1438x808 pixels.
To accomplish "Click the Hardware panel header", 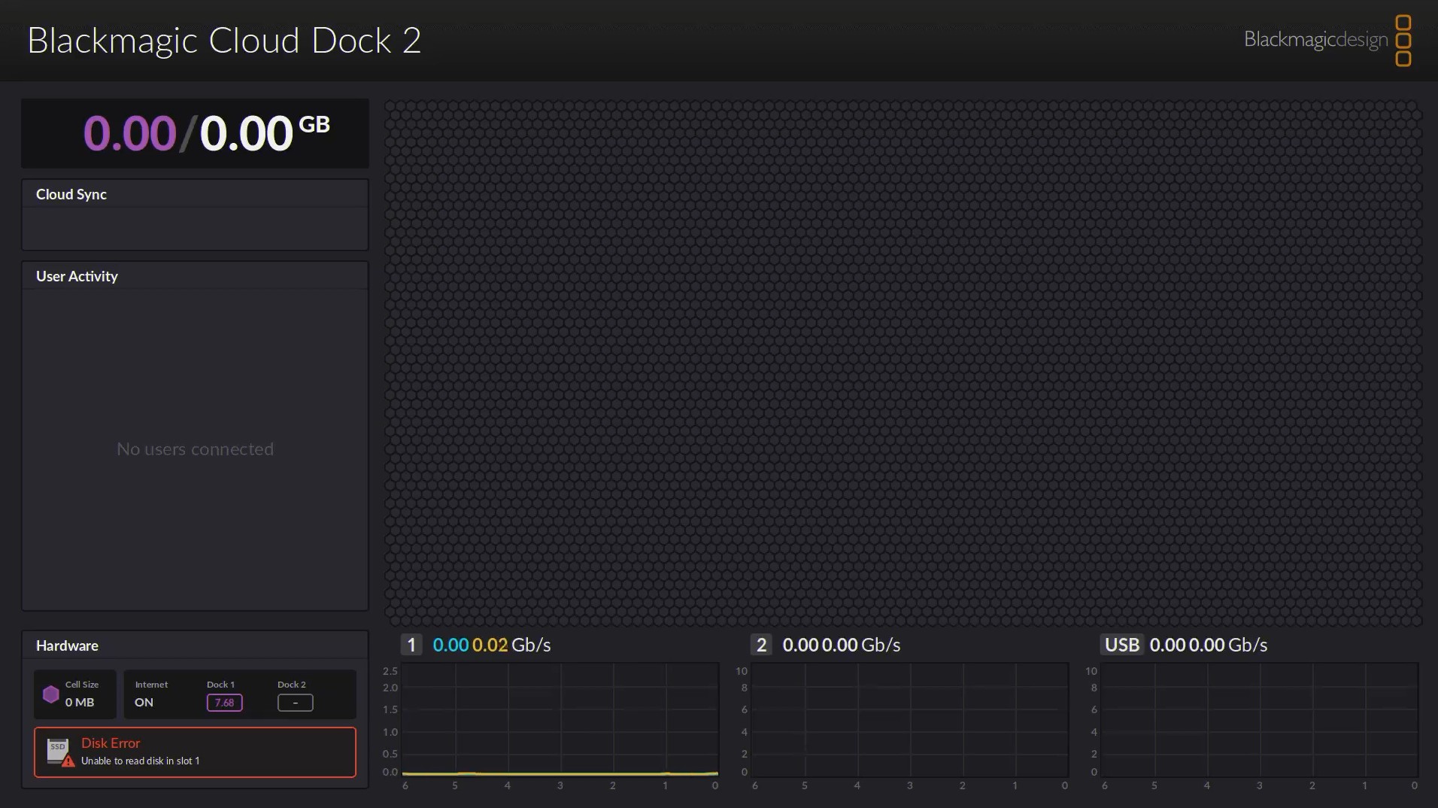I will tap(195, 645).
